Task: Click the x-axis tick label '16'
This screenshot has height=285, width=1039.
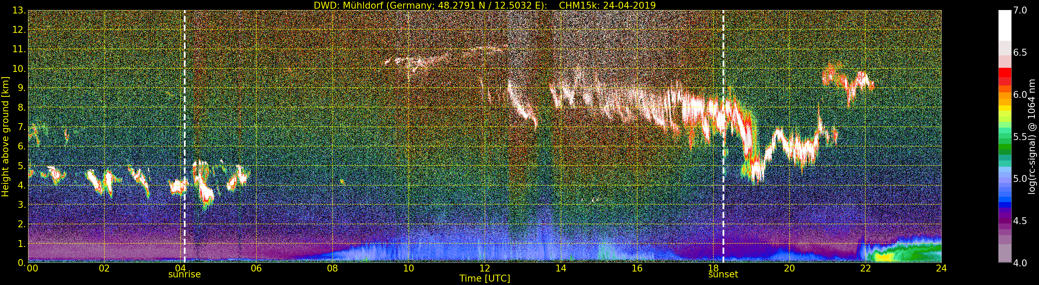Action: (x=637, y=268)
